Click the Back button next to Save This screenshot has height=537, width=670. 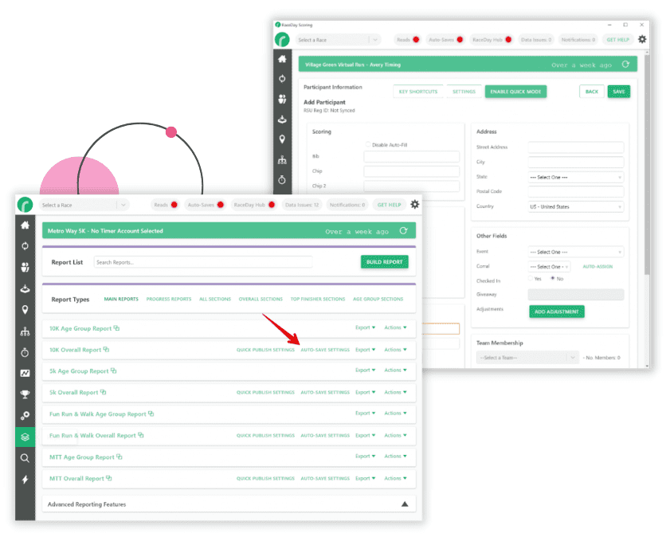coord(592,92)
